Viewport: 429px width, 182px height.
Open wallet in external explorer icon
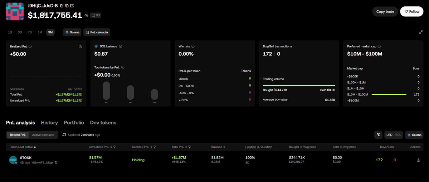click(72, 5)
